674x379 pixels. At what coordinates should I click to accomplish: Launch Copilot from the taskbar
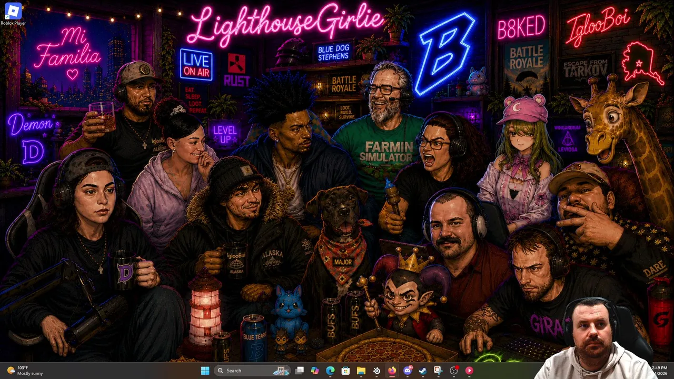click(x=315, y=371)
